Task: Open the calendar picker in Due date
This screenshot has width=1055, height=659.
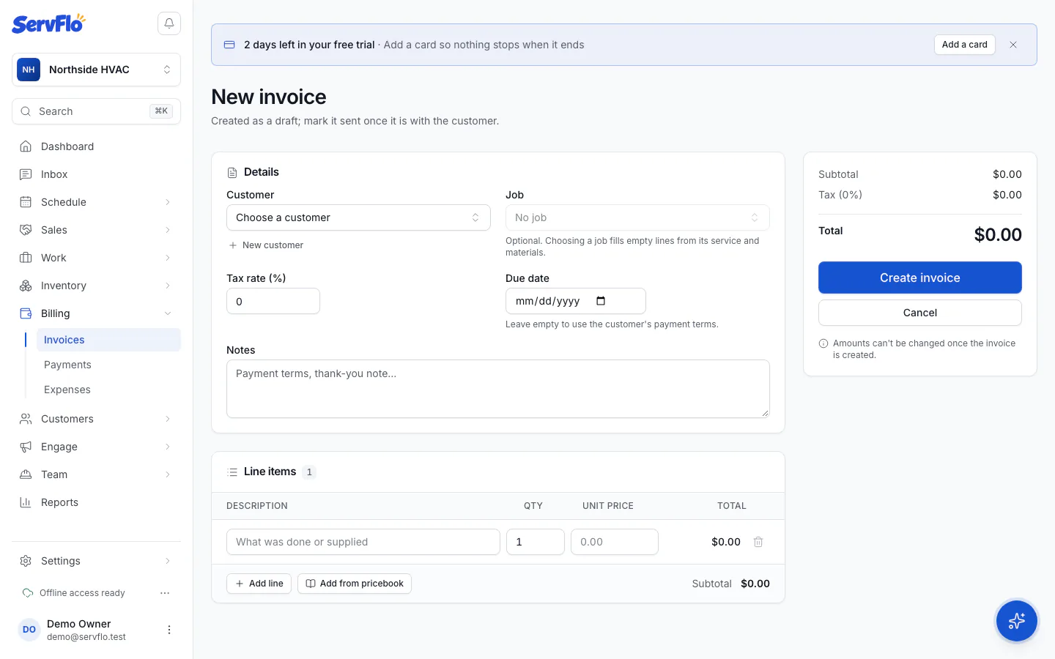Action: pyautogui.click(x=601, y=301)
